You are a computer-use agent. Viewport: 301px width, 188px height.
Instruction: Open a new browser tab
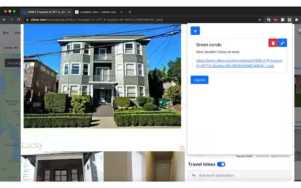pyautogui.click(x=130, y=12)
